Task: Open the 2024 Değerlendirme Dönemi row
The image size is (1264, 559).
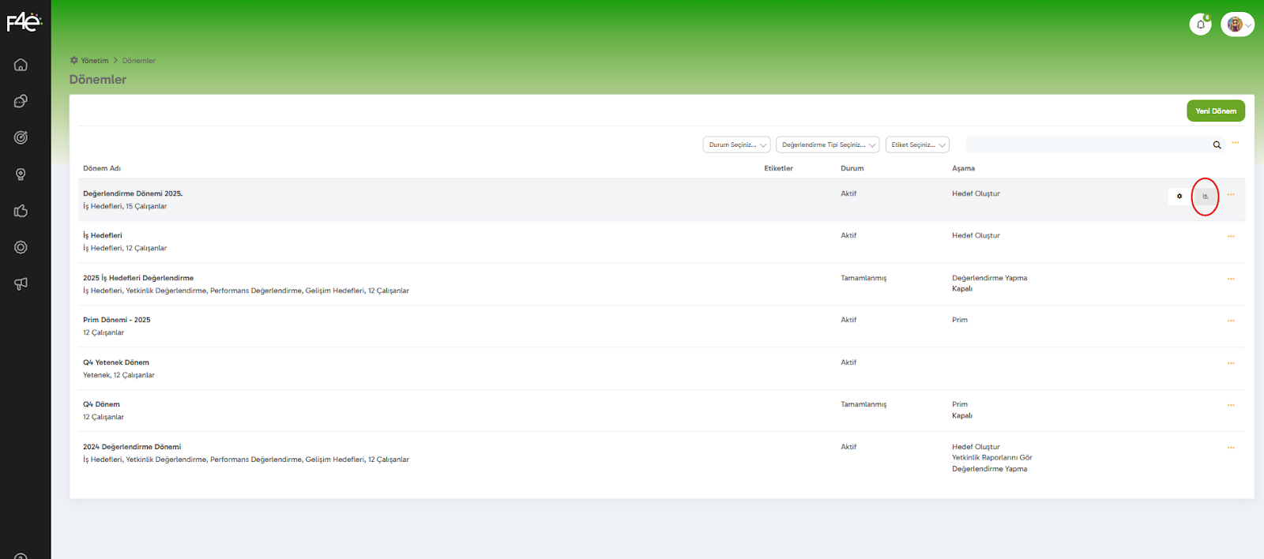Action: click(x=132, y=447)
